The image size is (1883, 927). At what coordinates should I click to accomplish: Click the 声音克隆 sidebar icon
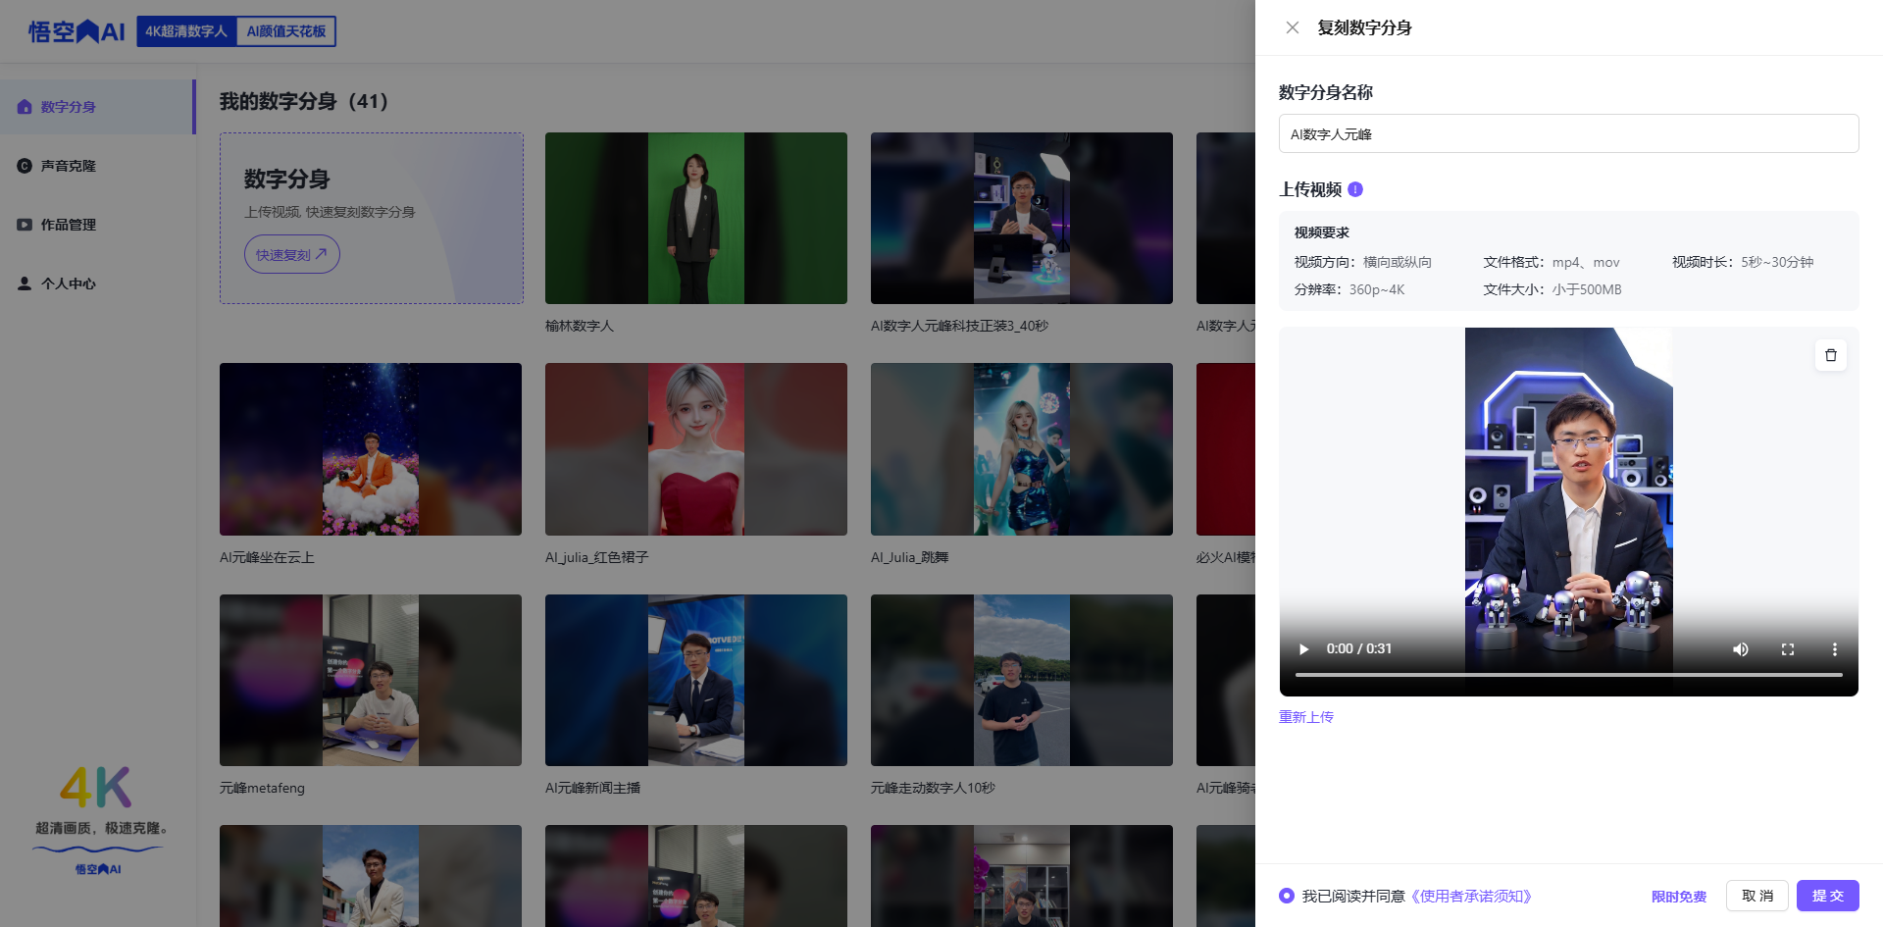point(25,166)
